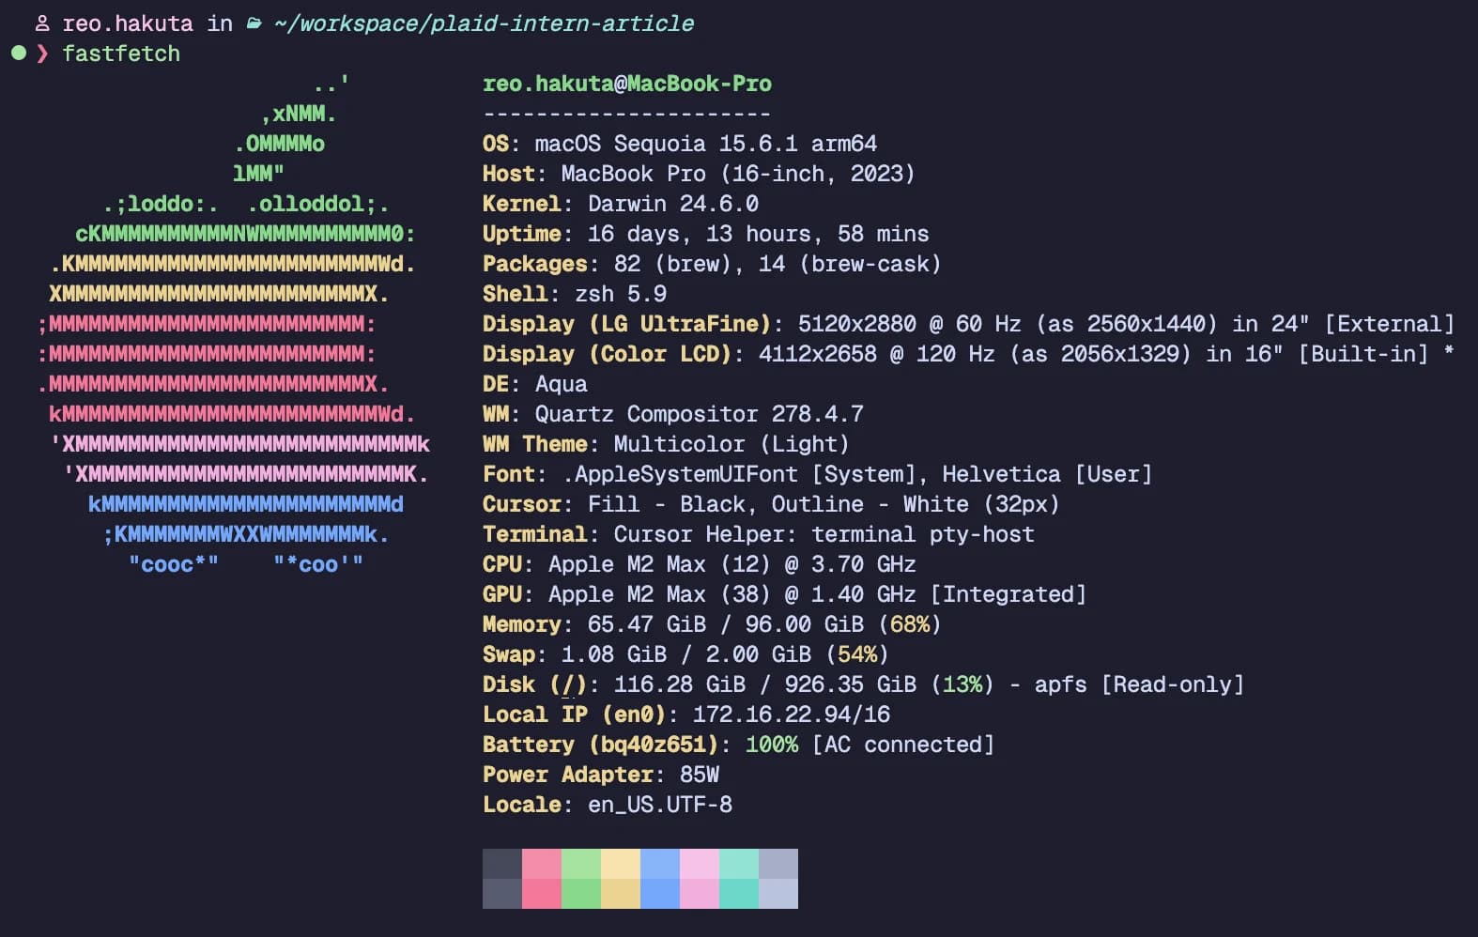
Task: Pick the teal swatch in the lower palette row
Action: pos(739,894)
